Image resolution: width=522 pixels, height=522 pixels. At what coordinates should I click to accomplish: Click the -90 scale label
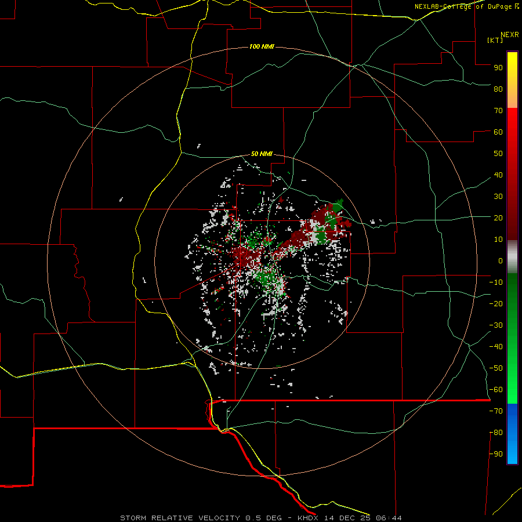point(496,454)
